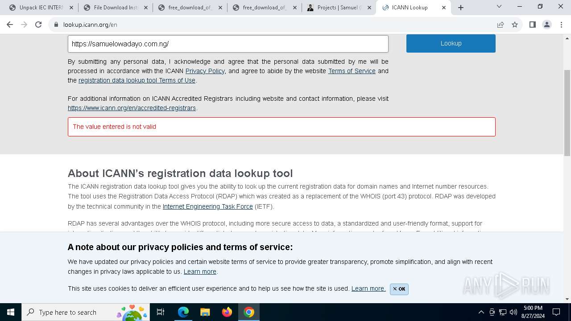Open a new browser tab

pos(461,8)
